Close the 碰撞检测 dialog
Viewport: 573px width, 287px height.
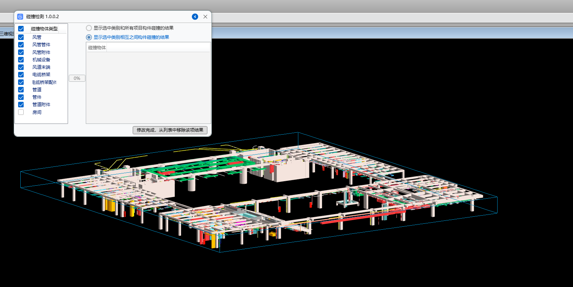[x=205, y=17]
